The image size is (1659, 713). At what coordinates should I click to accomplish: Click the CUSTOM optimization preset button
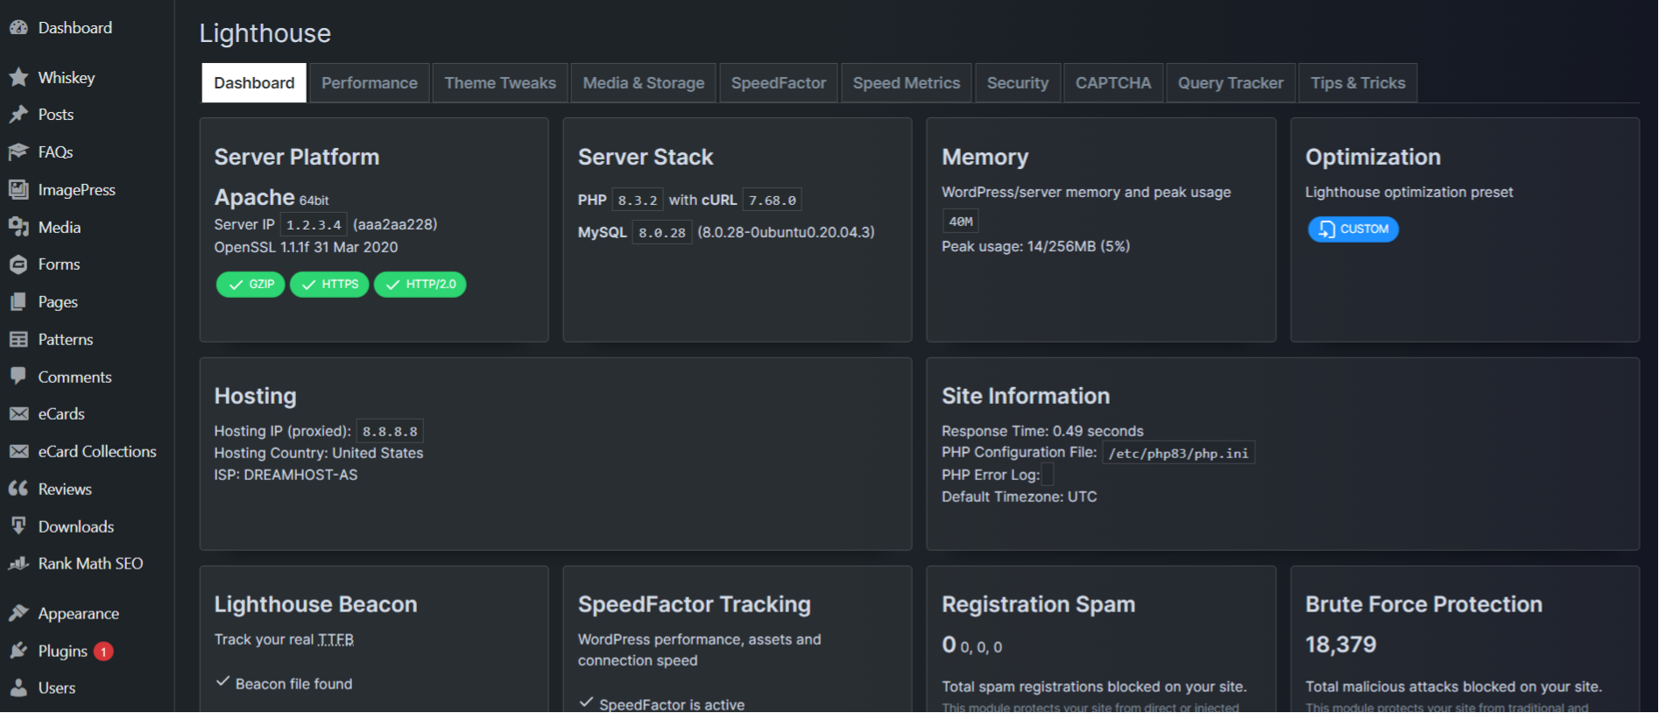click(1352, 229)
